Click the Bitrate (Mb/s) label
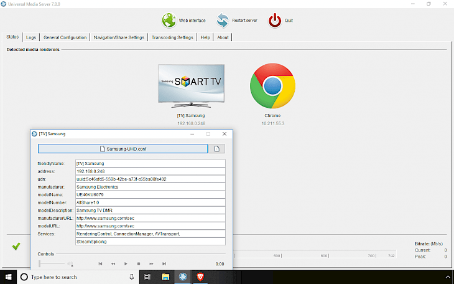 (429, 244)
